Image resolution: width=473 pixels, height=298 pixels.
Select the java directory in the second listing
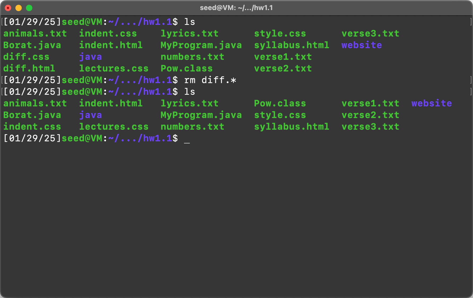[90, 115]
